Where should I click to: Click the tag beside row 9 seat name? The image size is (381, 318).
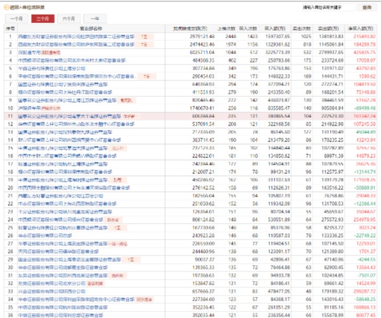click(x=127, y=101)
